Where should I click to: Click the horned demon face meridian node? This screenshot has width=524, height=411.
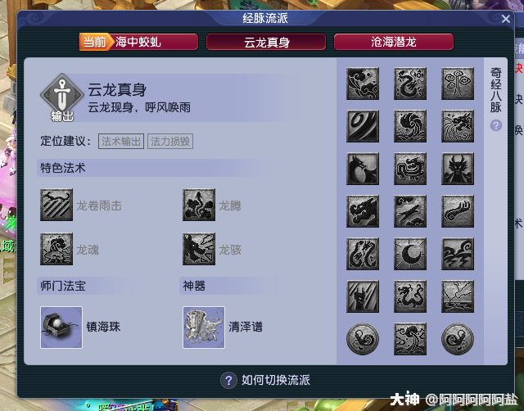[458, 169]
